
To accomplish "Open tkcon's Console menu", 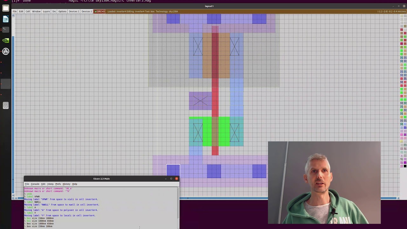I will tap(35, 184).
